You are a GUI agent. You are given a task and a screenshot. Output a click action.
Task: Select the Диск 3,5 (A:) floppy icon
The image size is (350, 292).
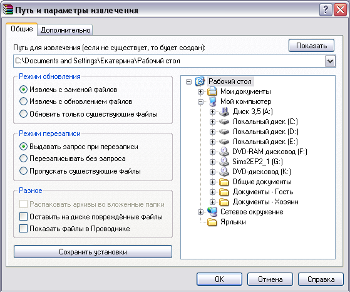[x=224, y=112]
